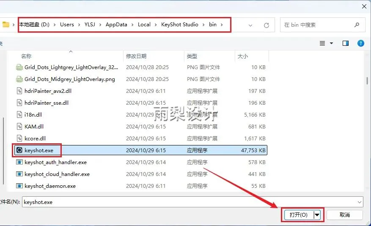Screen dimensions: 371x226
Task: Select file i18n.dll
Action: pos(33,114)
